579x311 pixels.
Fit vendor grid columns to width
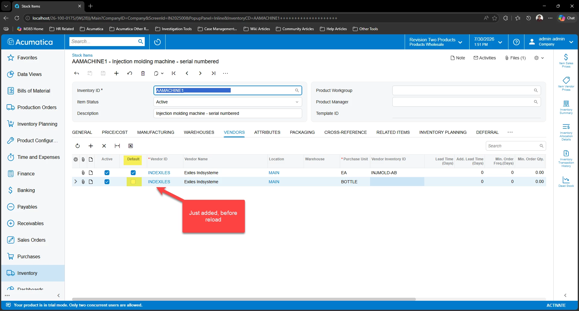click(117, 146)
